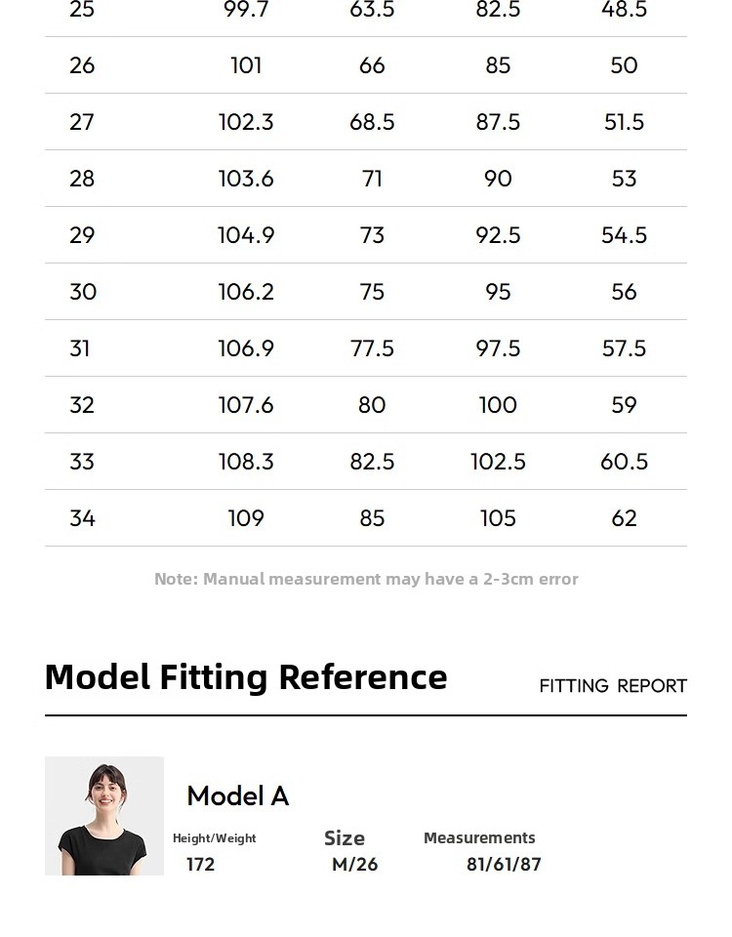The height and width of the screenshot is (937, 732).
Task: Click the M/26 size value
Action: (354, 864)
